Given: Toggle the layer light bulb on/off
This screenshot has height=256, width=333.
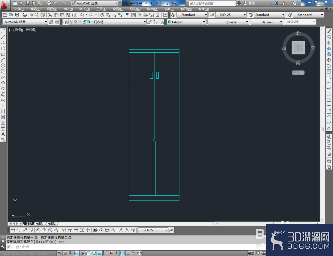Looking at the screenshot, I should 71,22.
